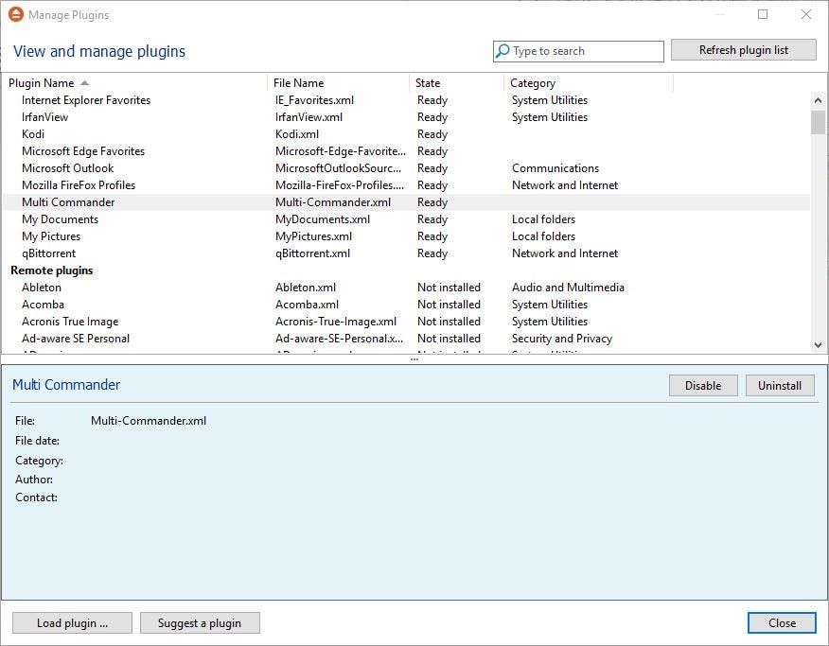Image resolution: width=829 pixels, height=646 pixels.
Task: Click scrollbar up arrow in plugin list
Action: point(818,100)
